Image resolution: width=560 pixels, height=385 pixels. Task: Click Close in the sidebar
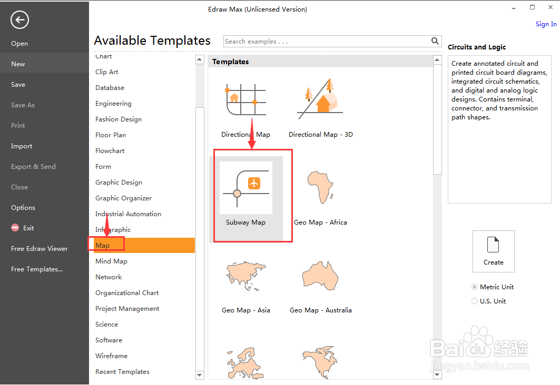[19, 187]
